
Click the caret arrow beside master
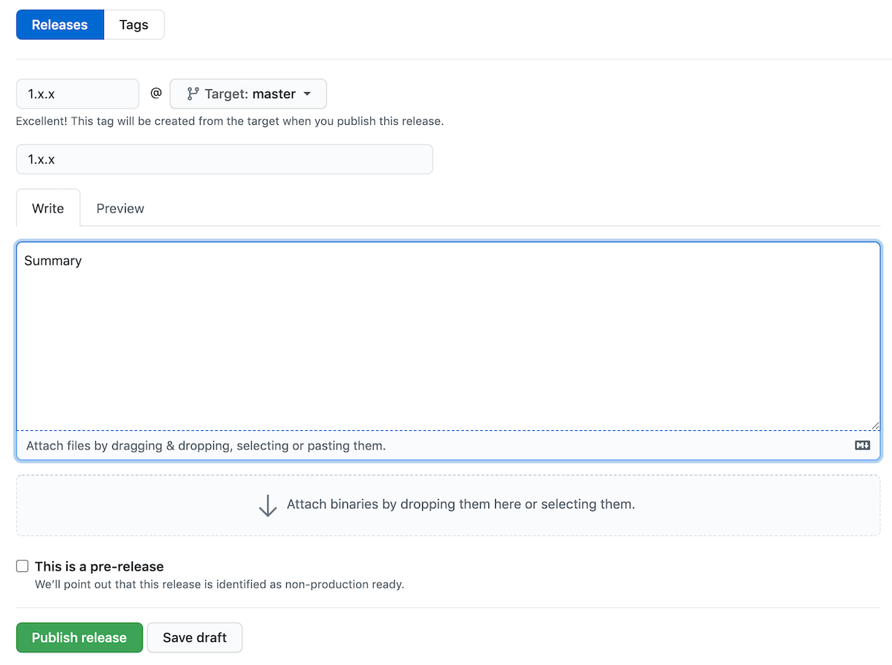pos(307,94)
